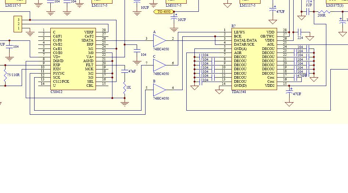Click the AOR pin label
The width and height of the screenshot is (348, 193).
[x=238, y=53]
